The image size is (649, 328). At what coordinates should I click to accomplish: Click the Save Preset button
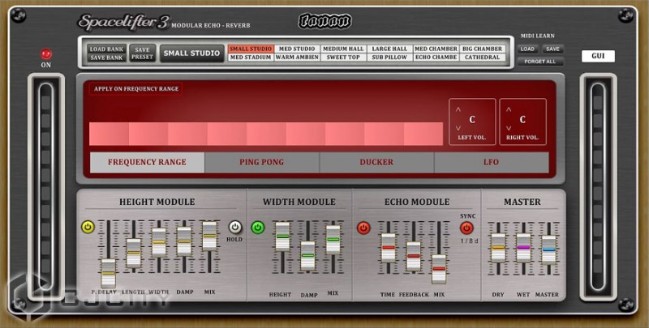[x=143, y=53]
